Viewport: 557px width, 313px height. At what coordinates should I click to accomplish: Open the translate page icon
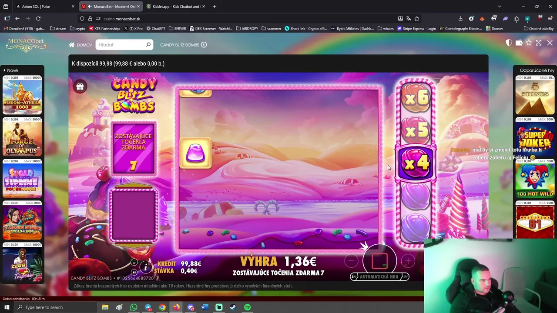[409, 19]
